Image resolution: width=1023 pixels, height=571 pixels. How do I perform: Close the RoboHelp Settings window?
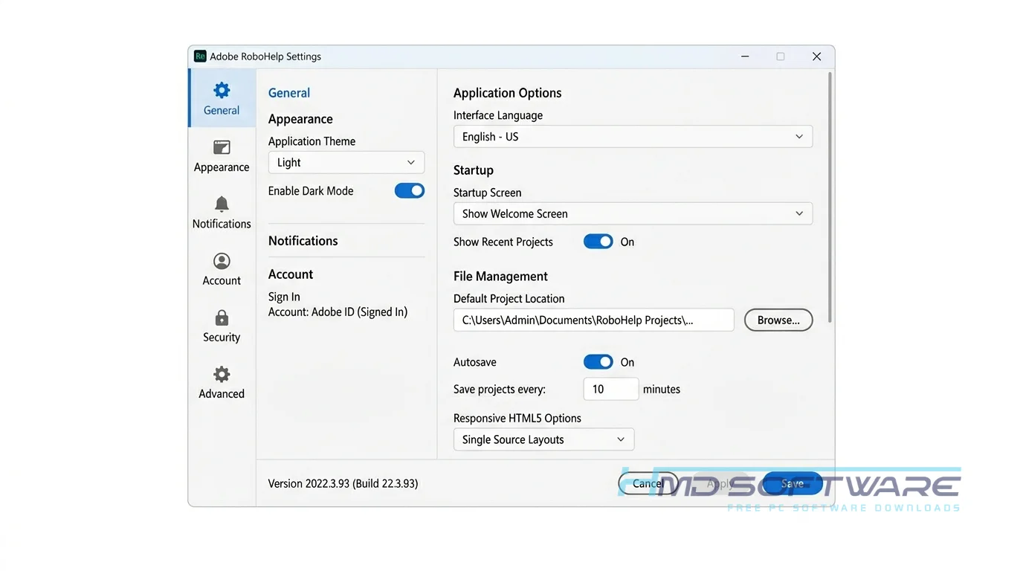point(816,57)
